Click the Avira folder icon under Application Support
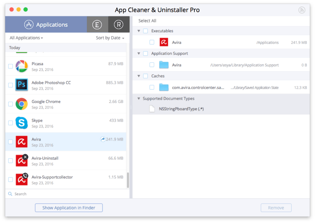The width and height of the screenshot is (315, 223). 164,65
